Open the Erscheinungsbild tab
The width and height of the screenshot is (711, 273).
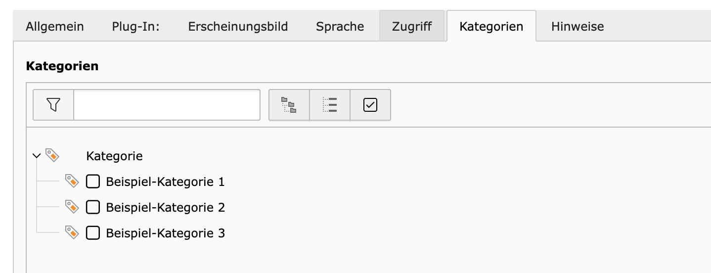[x=238, y=26]
